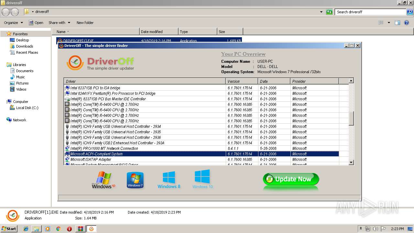The height and width of the screenshot is (233, 414).
Task: Open the view options dropdown arrow
Action: click(389, 23)
